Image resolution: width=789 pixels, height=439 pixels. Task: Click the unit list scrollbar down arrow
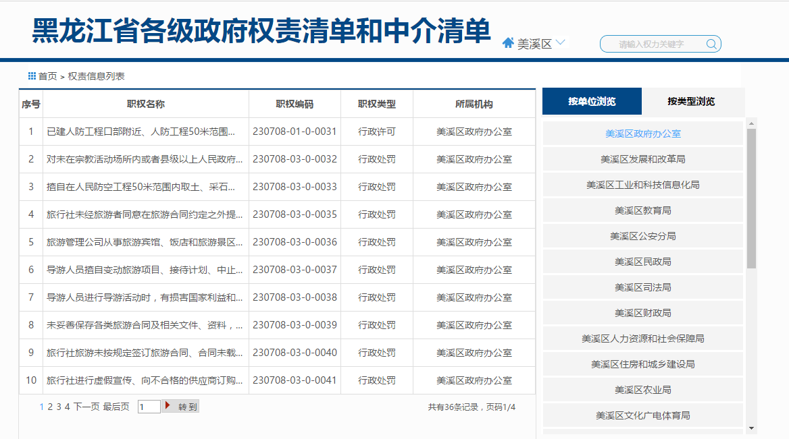[x=751, y=428]
